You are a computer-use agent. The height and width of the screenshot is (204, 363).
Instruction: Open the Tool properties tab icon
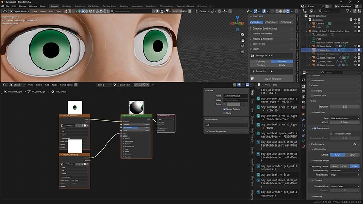[303, 80]
